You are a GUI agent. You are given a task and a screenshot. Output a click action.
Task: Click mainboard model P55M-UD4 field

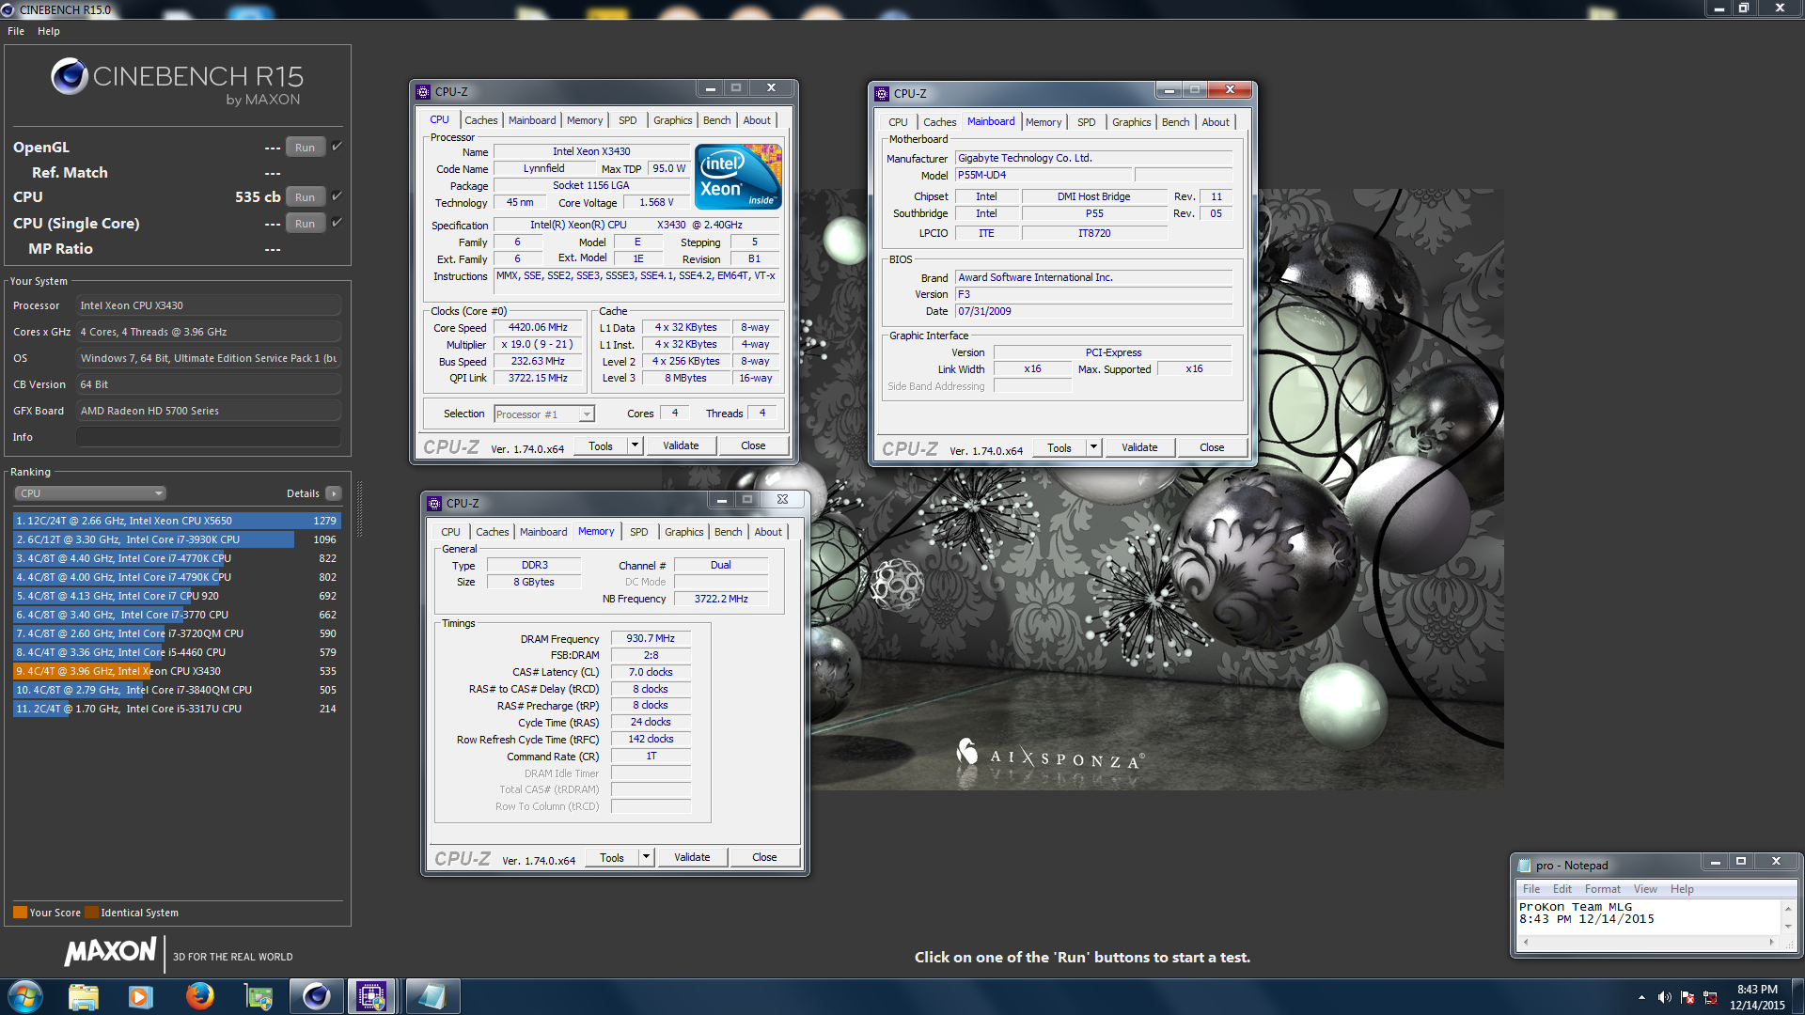point(1044,175)
